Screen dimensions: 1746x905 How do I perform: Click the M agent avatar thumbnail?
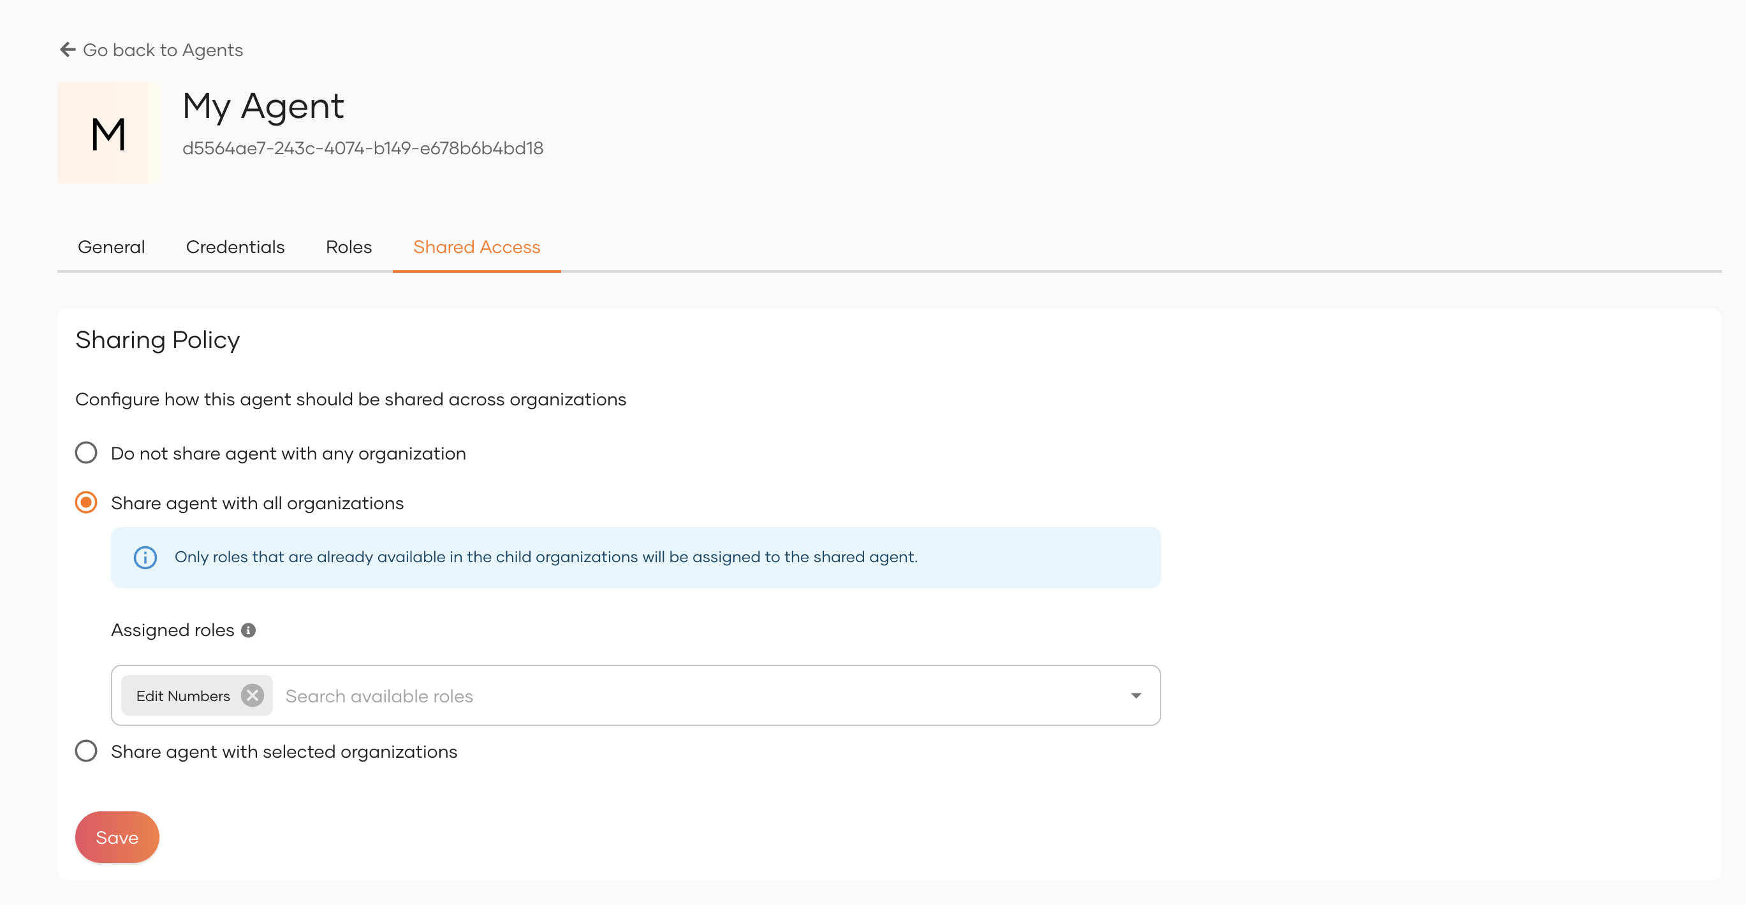[x=108, y=133]
